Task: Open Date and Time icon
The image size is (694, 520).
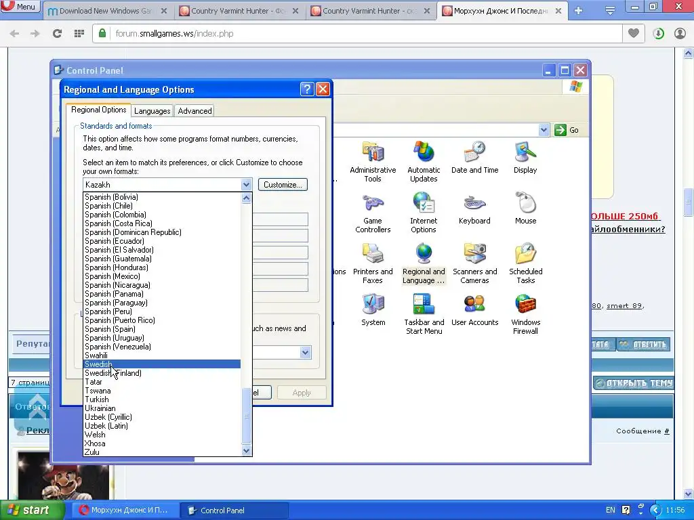Action: coord(474,157)
